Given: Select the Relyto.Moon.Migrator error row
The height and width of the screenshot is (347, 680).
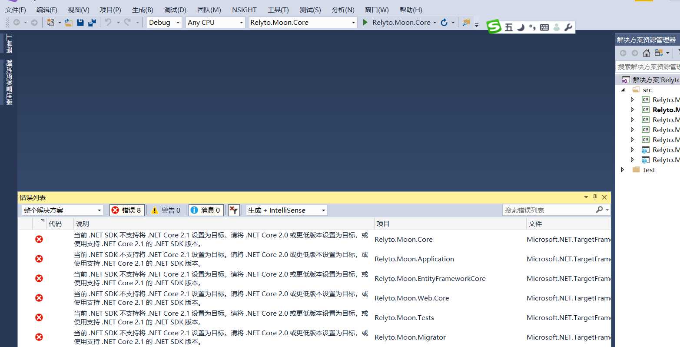Looking at the screenshot, I should click(314, 337).
